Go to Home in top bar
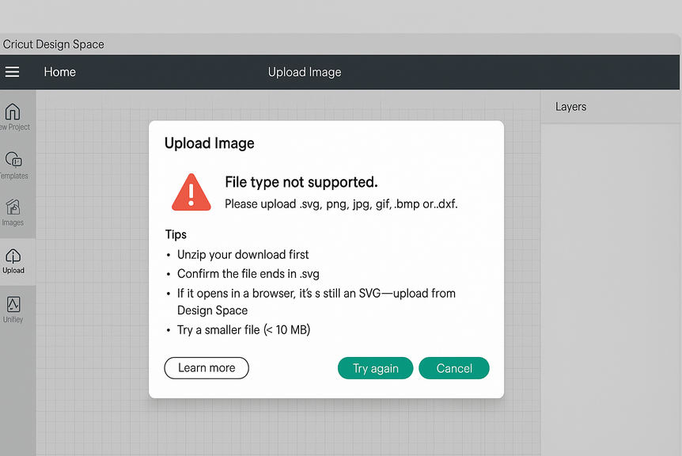 (x=59, y=72)
